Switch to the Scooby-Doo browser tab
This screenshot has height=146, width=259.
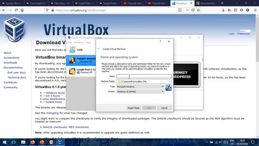(12, 3)
